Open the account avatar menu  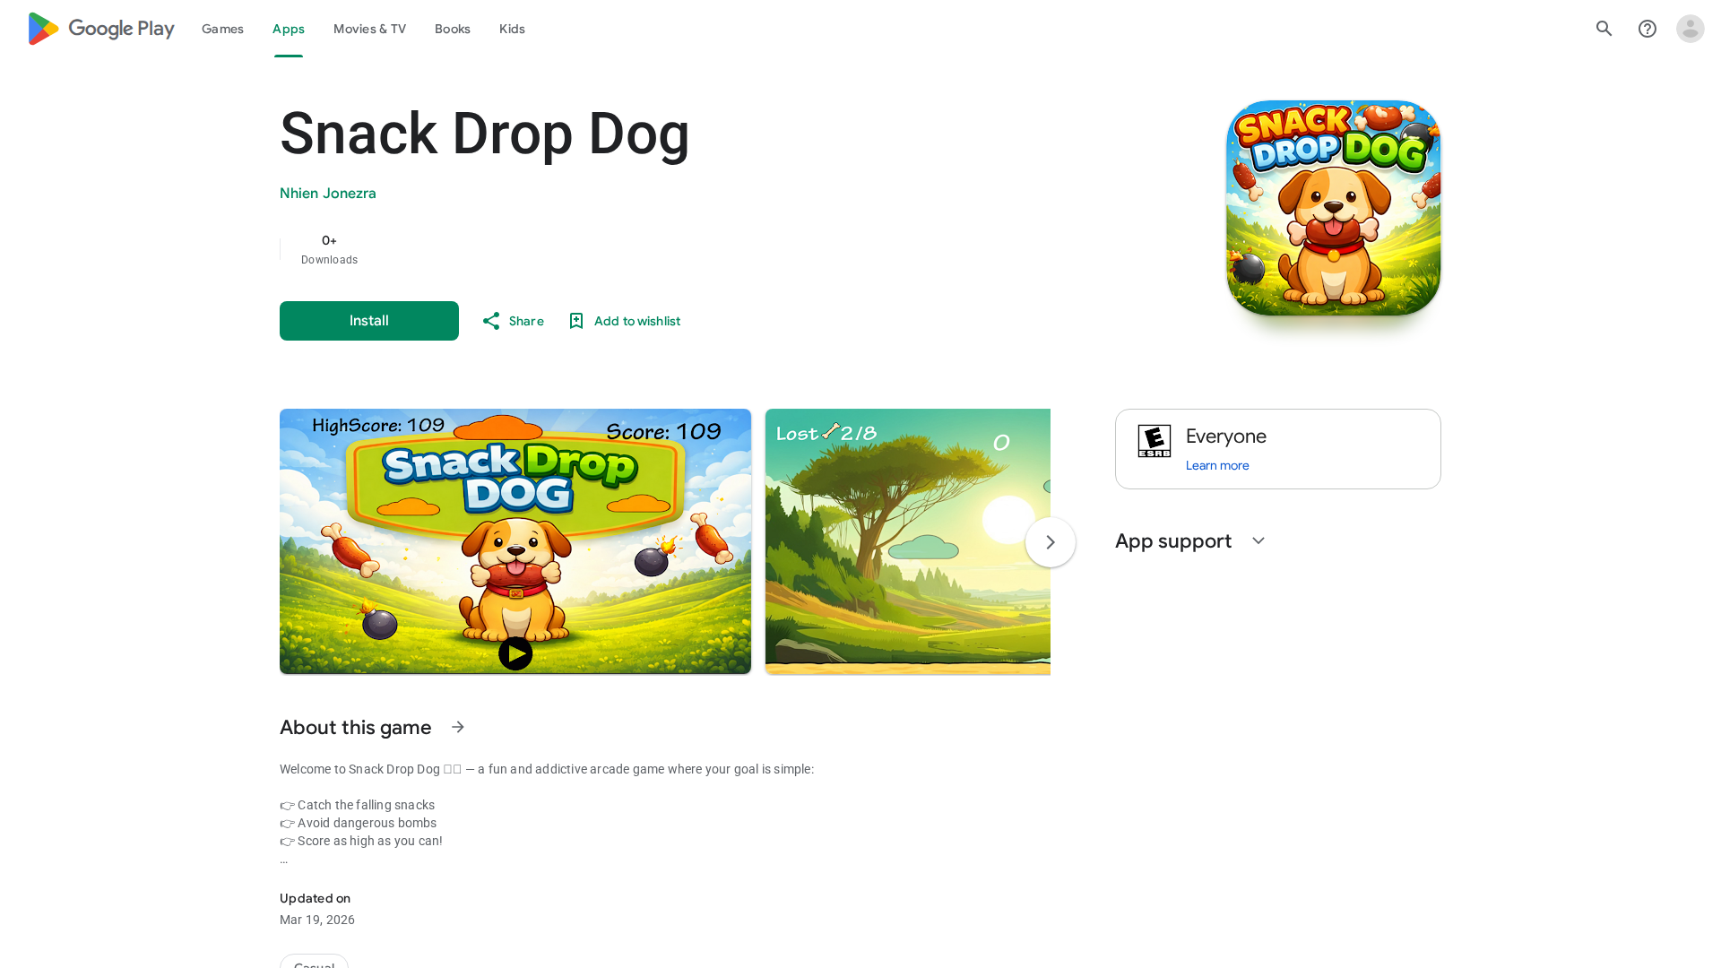[x=1691, y=29]
